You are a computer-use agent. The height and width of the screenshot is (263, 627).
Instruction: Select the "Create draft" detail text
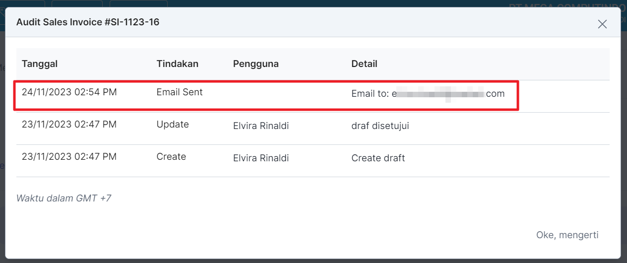(x=378, y=158)
